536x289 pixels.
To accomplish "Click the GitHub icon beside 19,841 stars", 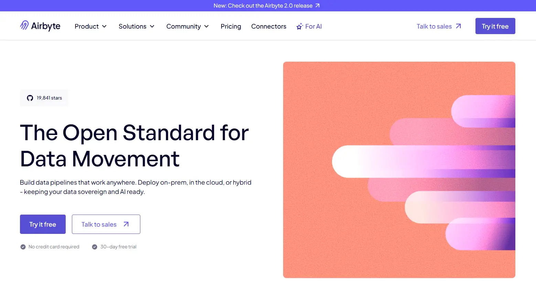I will coord(30,98).
